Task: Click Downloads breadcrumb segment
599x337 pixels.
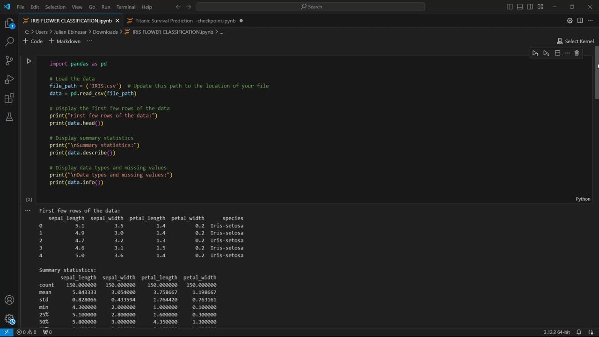Action: click(x=105, y=32)
